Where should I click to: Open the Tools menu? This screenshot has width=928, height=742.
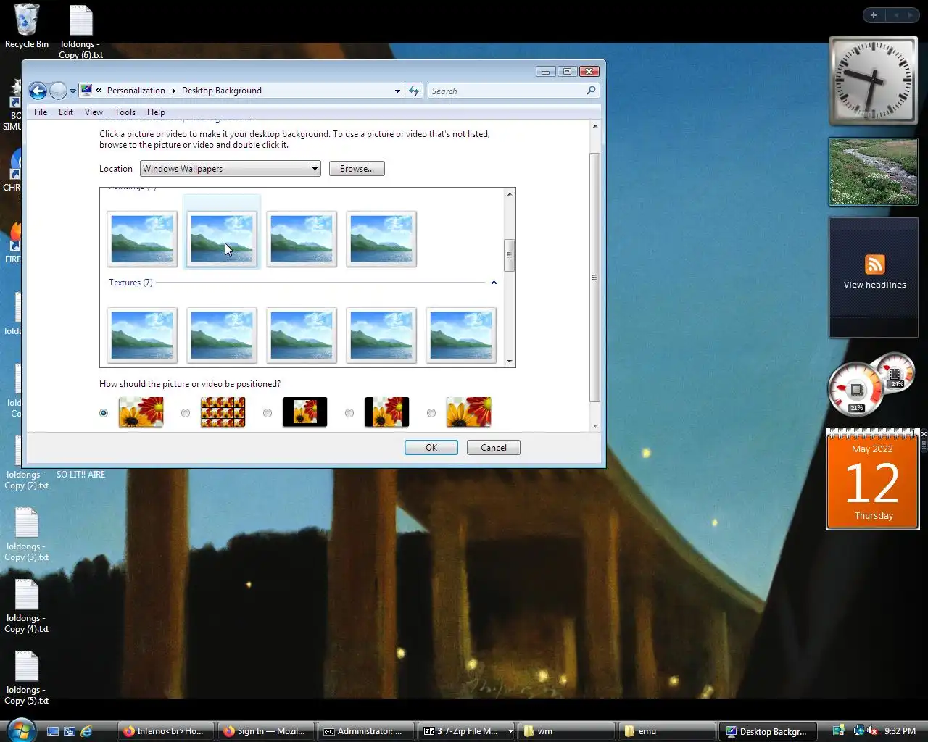(x=125, y=112)
